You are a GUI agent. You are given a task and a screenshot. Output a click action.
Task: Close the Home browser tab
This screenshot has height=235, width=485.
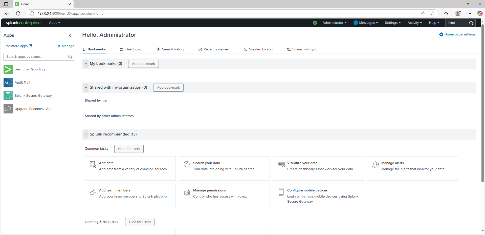click(70, 4)
